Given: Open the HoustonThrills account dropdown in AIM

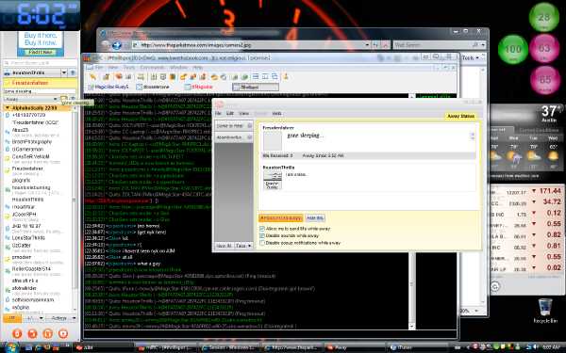Looking at the screenshot, I should click(64, 72).
